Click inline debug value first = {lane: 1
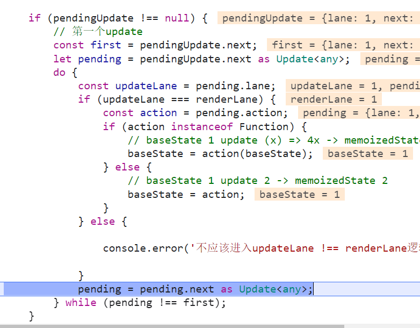This screenshot has height=328, width=420. [x=343, y=45]
